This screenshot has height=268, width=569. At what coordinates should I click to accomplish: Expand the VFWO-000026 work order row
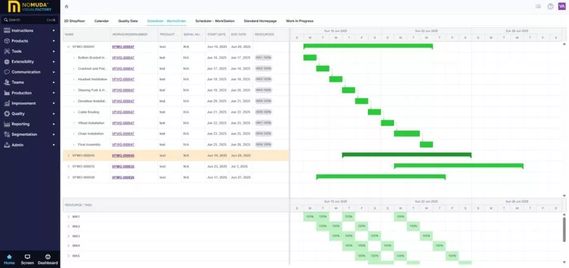click(68, 177)
